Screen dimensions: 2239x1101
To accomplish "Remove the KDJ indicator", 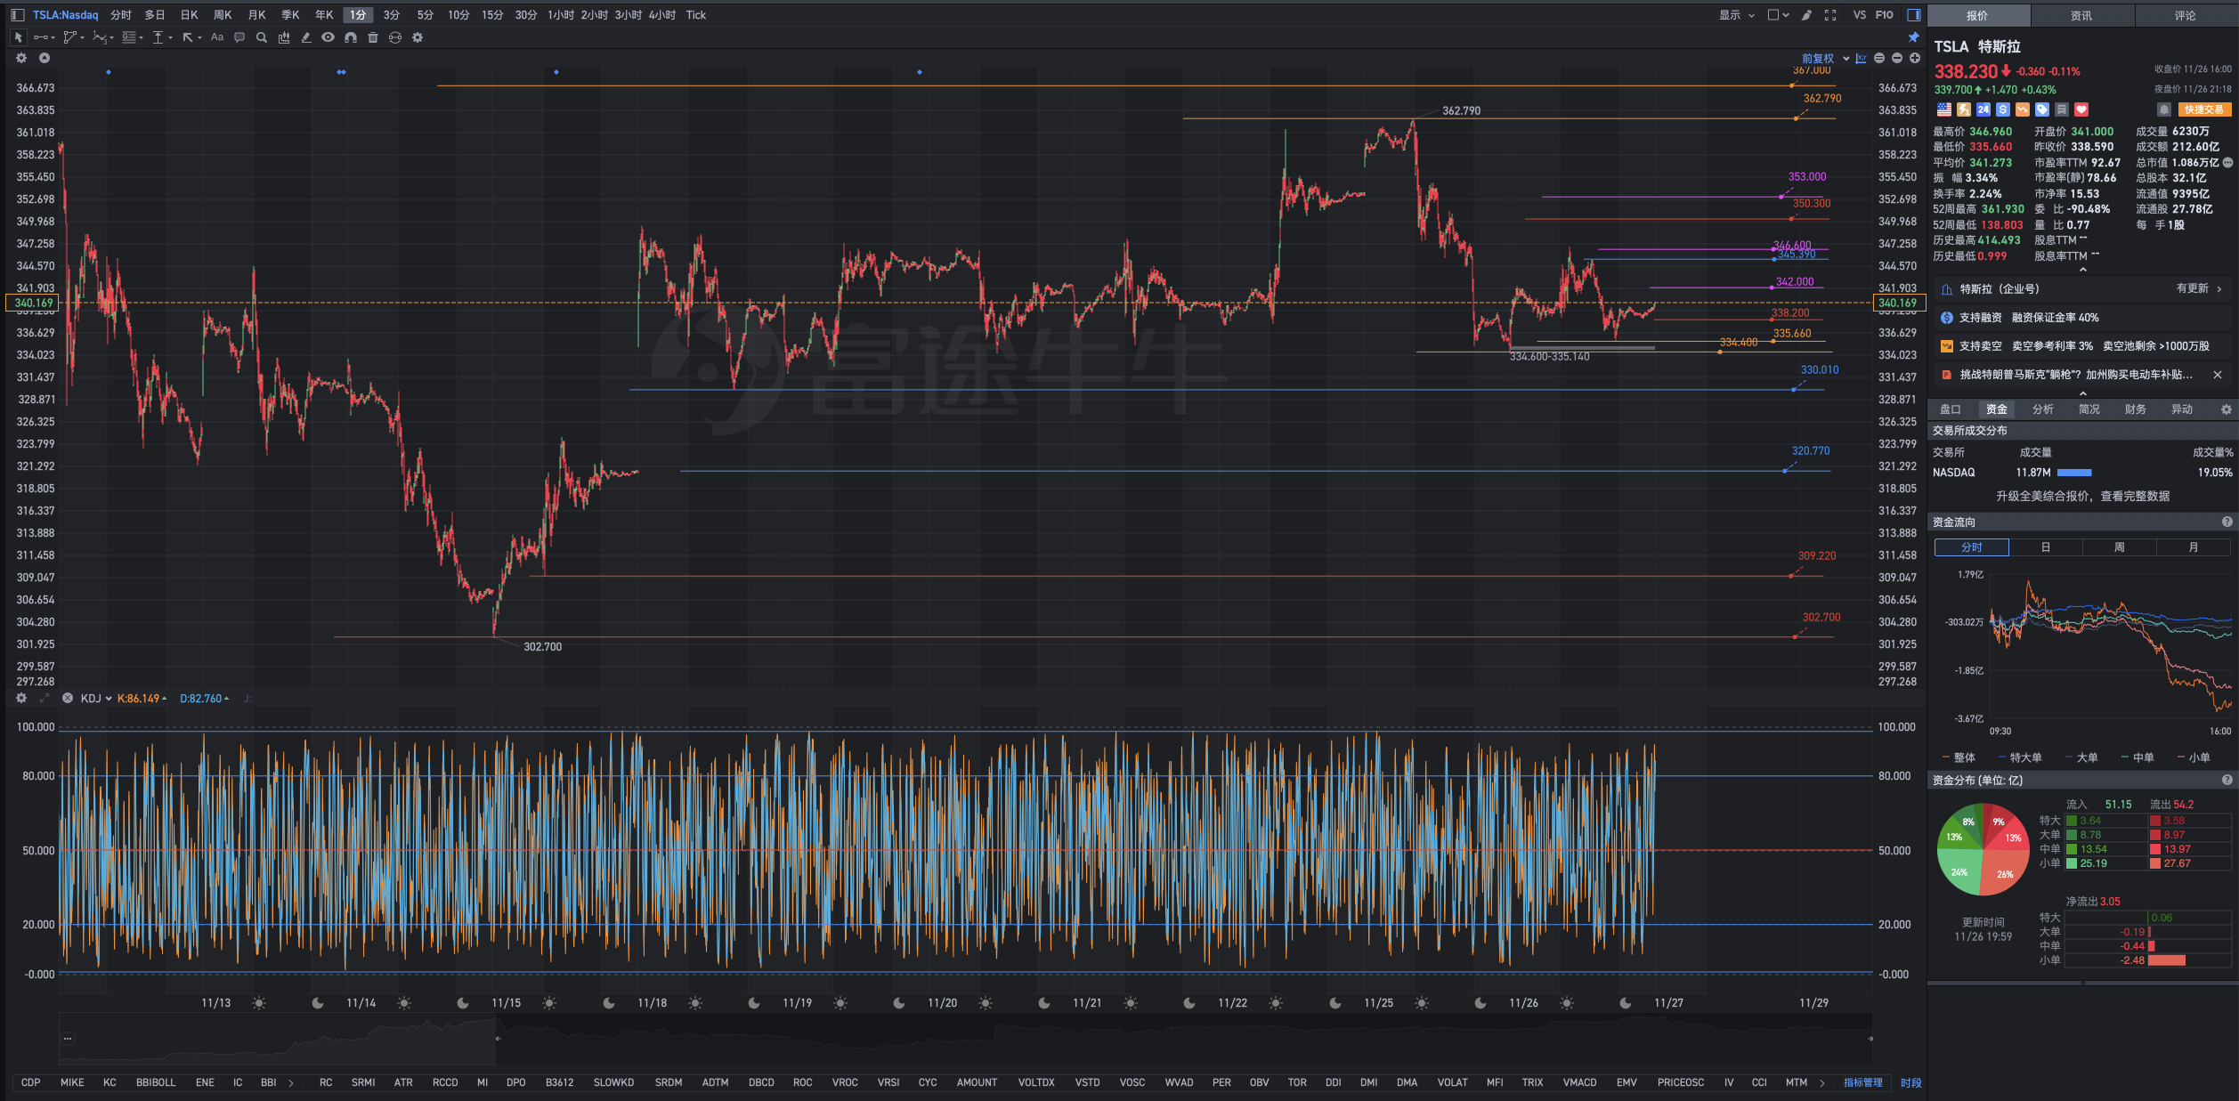I will point(68,699).
